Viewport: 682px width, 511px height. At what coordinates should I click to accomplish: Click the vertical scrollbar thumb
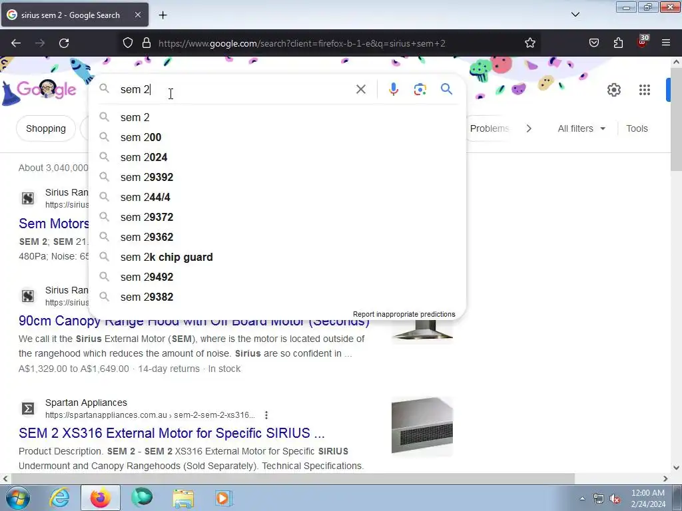[677, 120]
